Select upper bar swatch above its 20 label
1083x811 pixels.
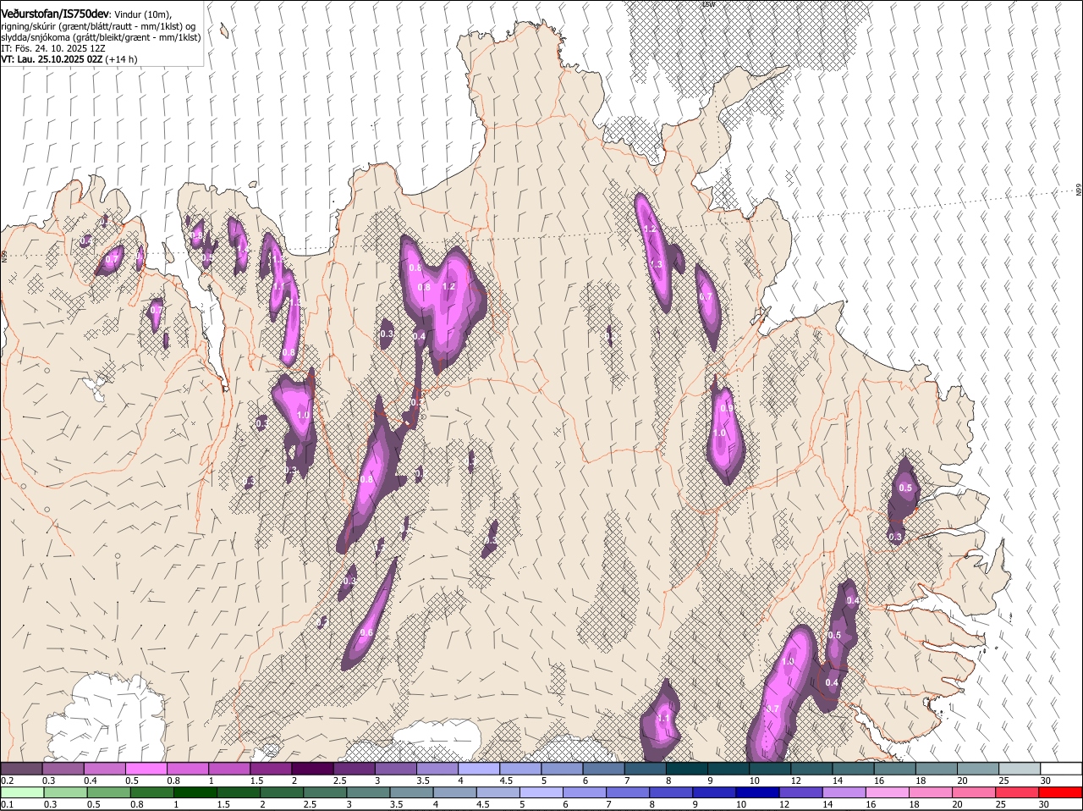click(977, 769)
